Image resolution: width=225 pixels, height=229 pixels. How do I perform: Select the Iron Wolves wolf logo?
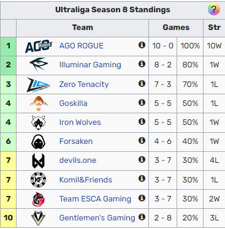pos(38,122)
